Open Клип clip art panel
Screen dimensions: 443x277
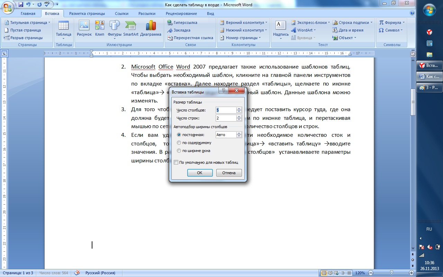coord(100,28)
